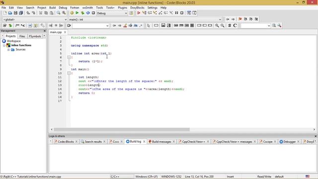Click the Jump forward arrow icon
This screenshot has width=318, height=179.
(x=233, y=19)
